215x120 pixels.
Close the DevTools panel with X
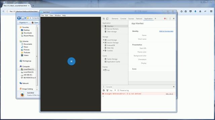174,19
